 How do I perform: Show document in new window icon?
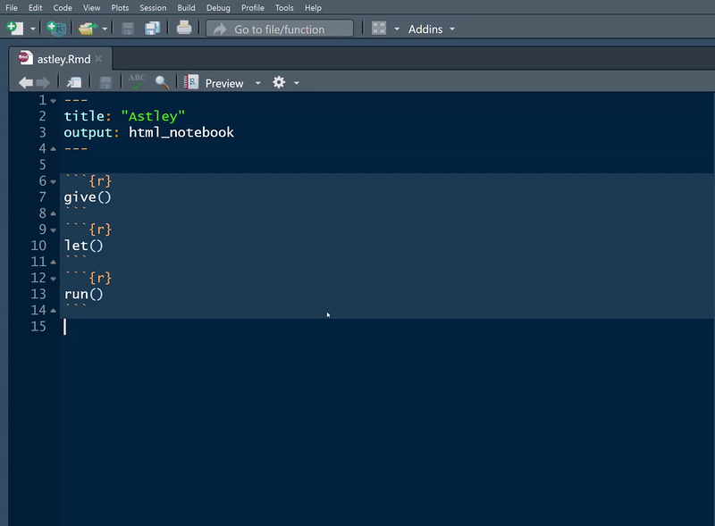click(x=74, y=82)
